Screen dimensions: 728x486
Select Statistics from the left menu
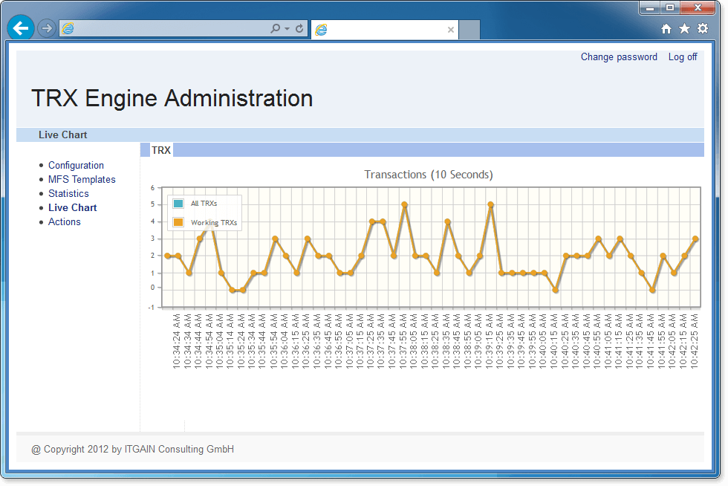click(68, 193)
